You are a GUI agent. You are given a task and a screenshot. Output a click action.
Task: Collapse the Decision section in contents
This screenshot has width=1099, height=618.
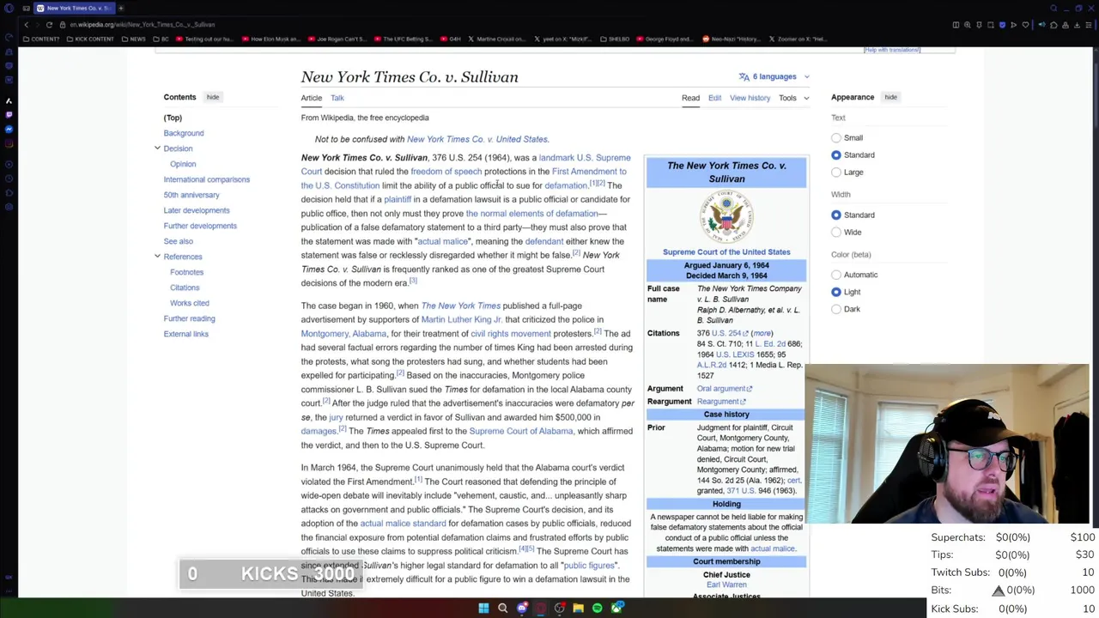pos(157,148)
